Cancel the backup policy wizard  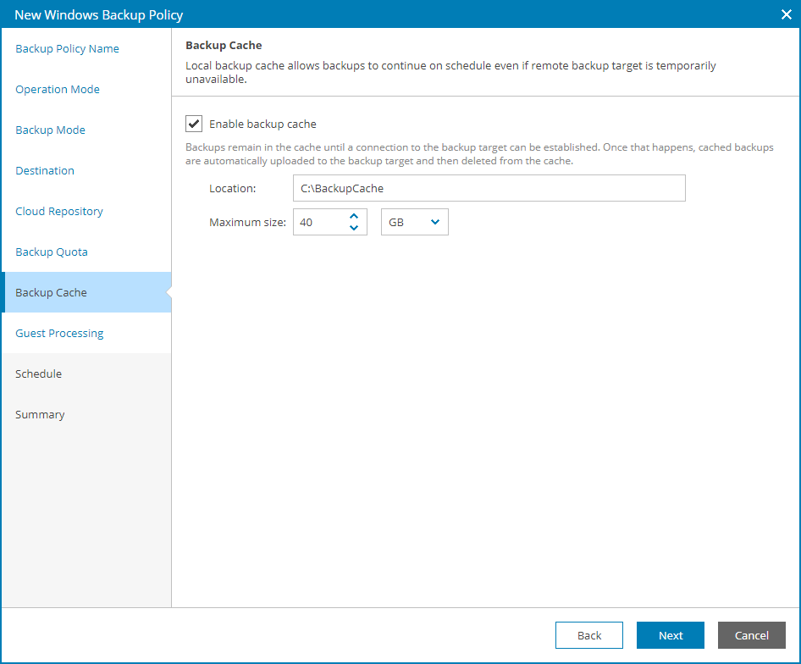coord(751,635)
